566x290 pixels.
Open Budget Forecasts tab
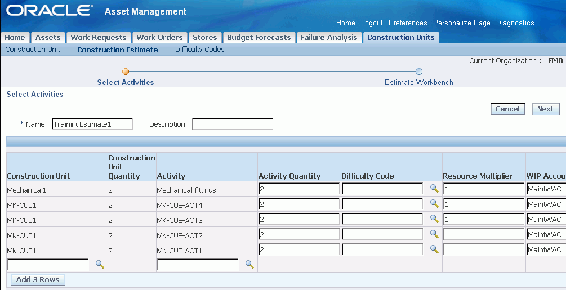259,38
